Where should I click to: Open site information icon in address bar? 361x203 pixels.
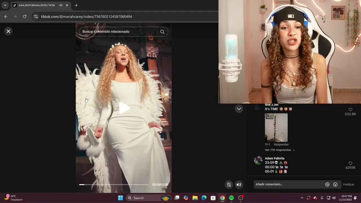pyautogui.click(x=36, y=17)
